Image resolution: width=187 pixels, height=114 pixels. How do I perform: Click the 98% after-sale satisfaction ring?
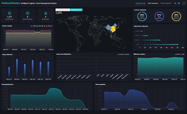click(176, 16)
